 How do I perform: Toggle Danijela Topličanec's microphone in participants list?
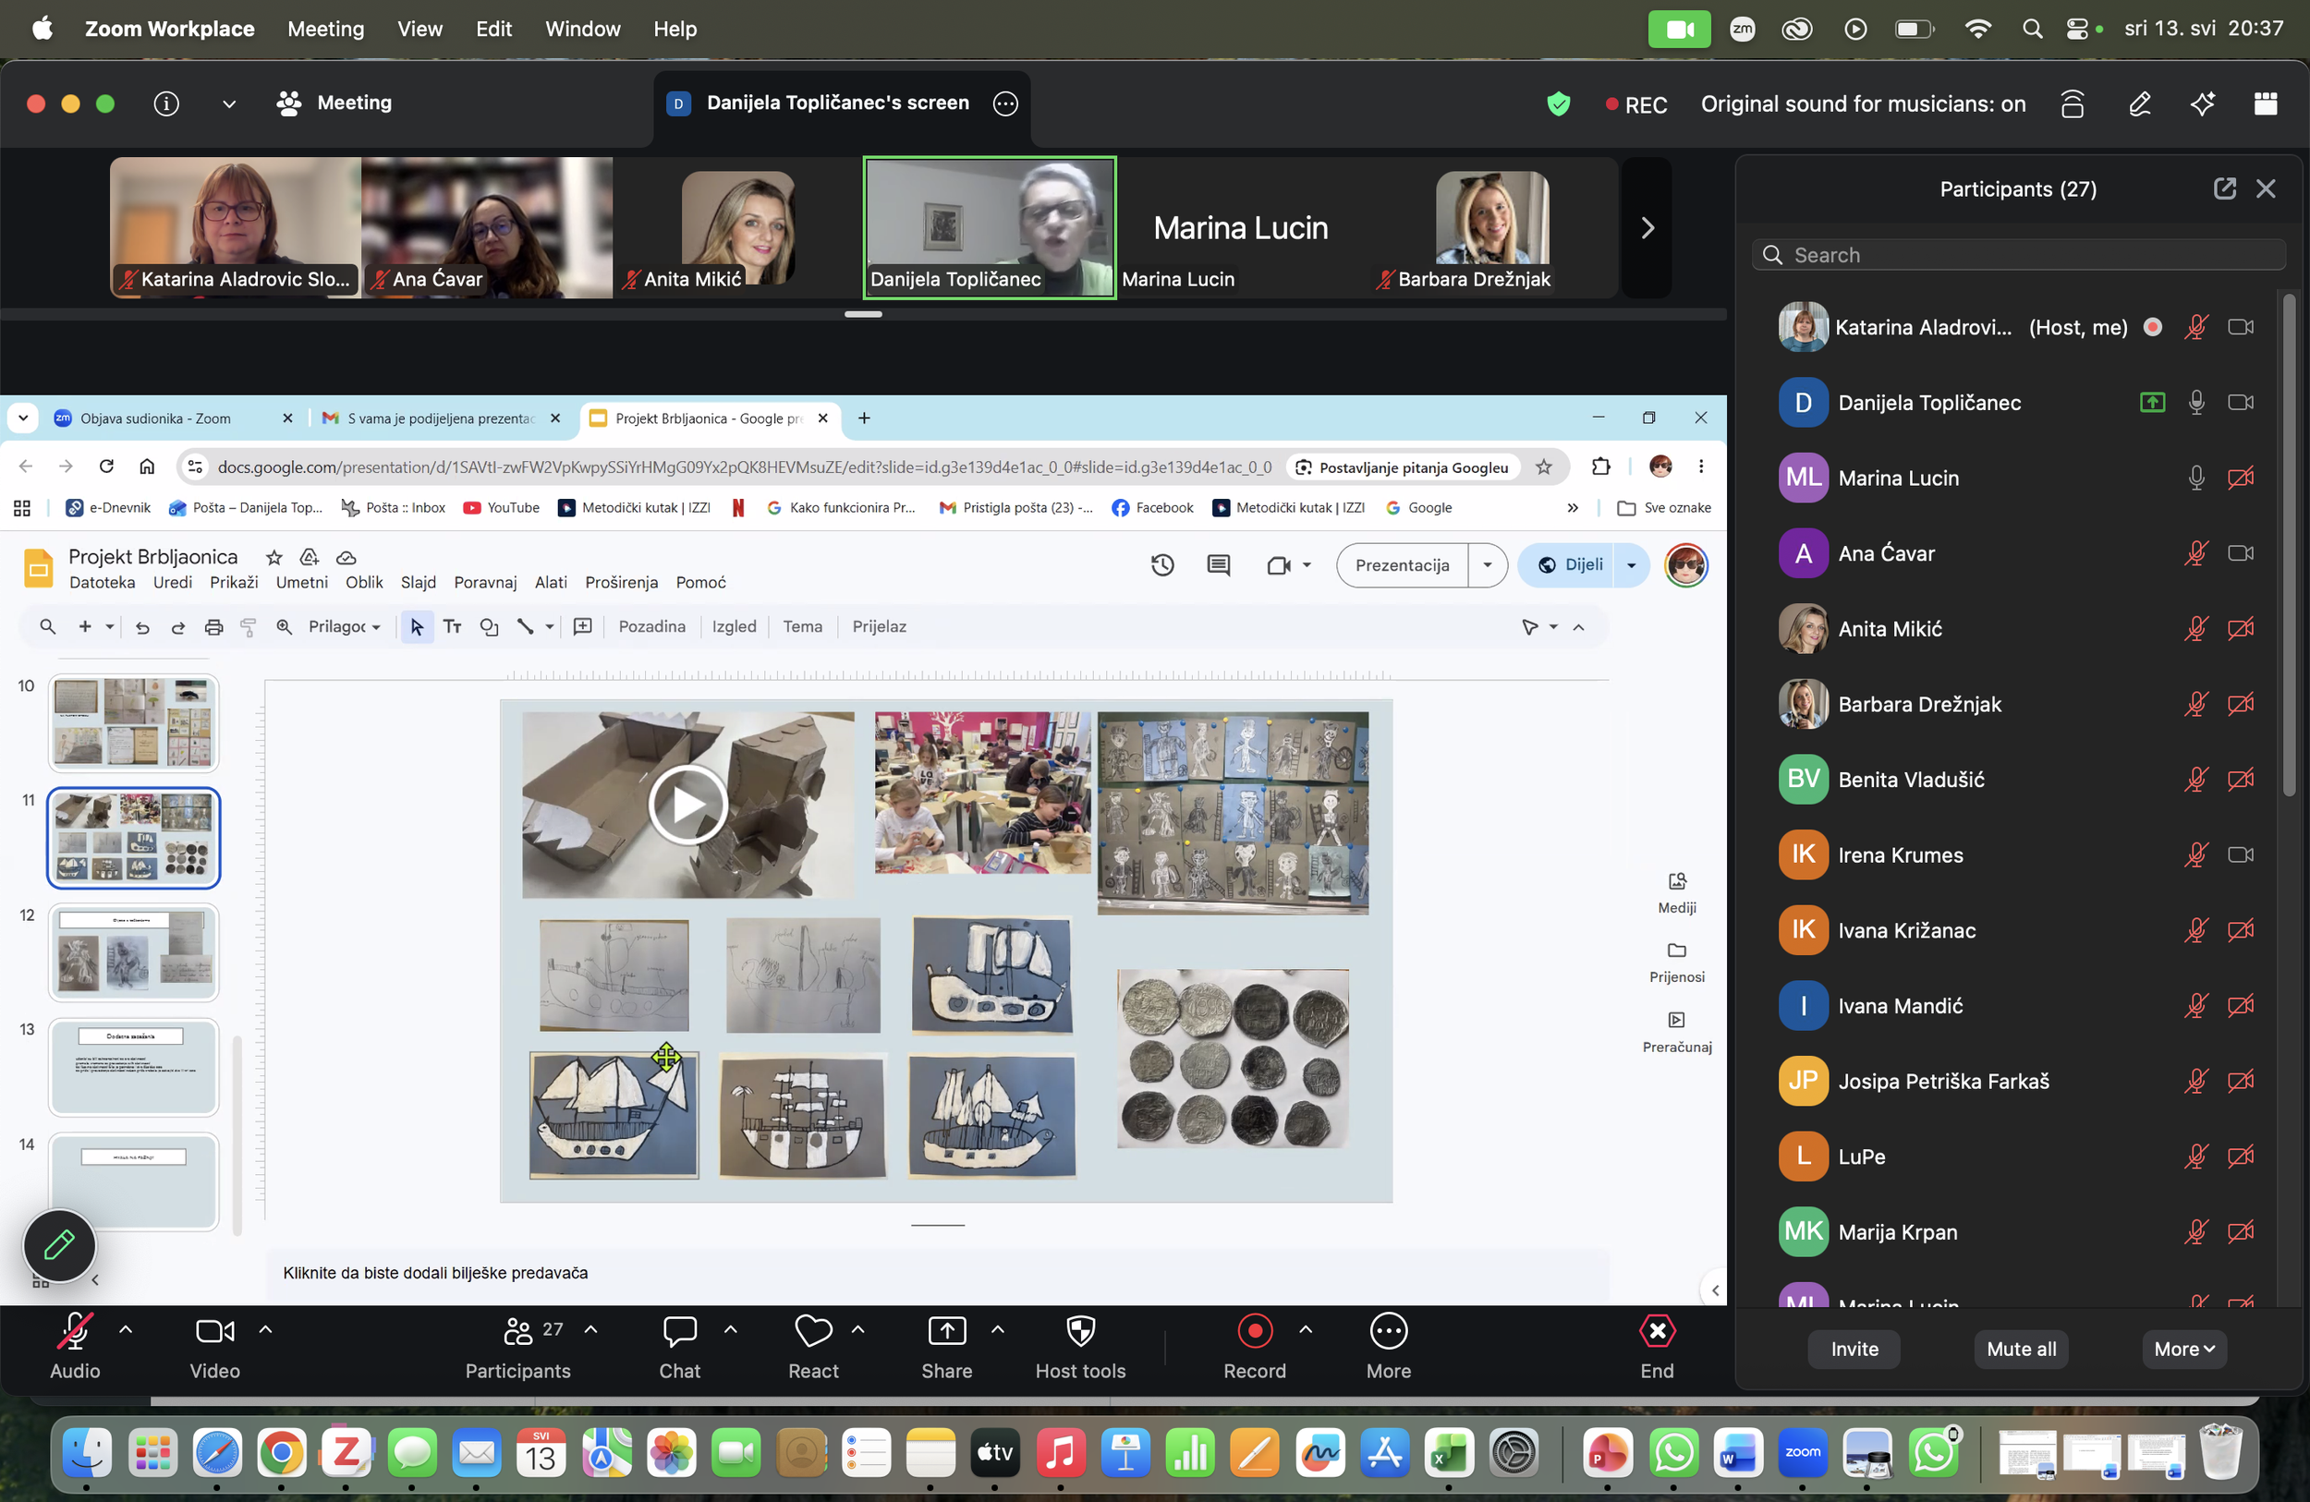tap(2195, 403)
